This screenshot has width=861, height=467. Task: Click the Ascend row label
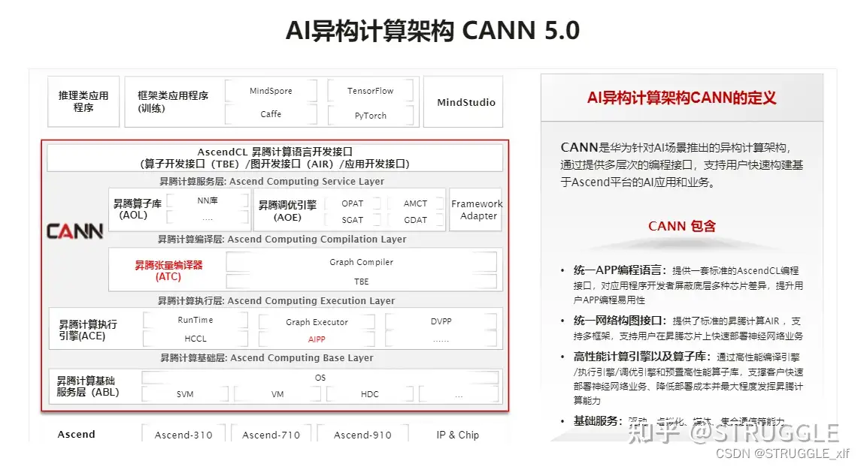(x=77, y=434)
